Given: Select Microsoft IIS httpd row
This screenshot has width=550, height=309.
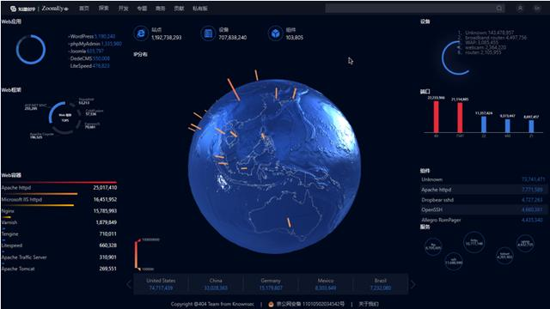Looking at the screenshot, I should (59, 199).
